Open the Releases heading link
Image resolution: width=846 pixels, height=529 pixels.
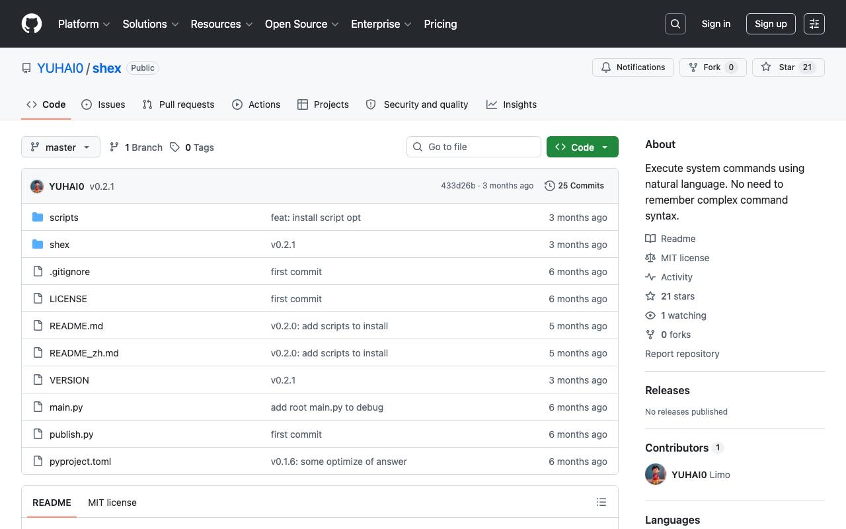(668, 390)
